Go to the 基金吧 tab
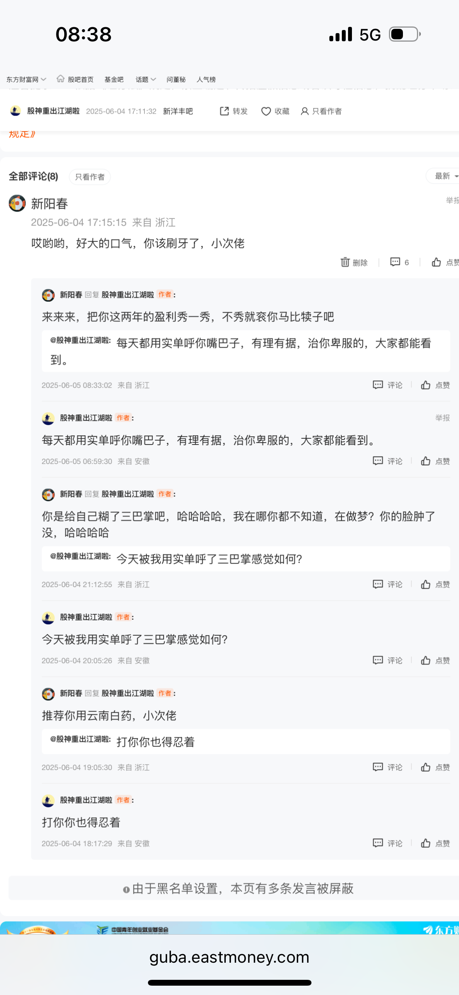 coord(114,79)
